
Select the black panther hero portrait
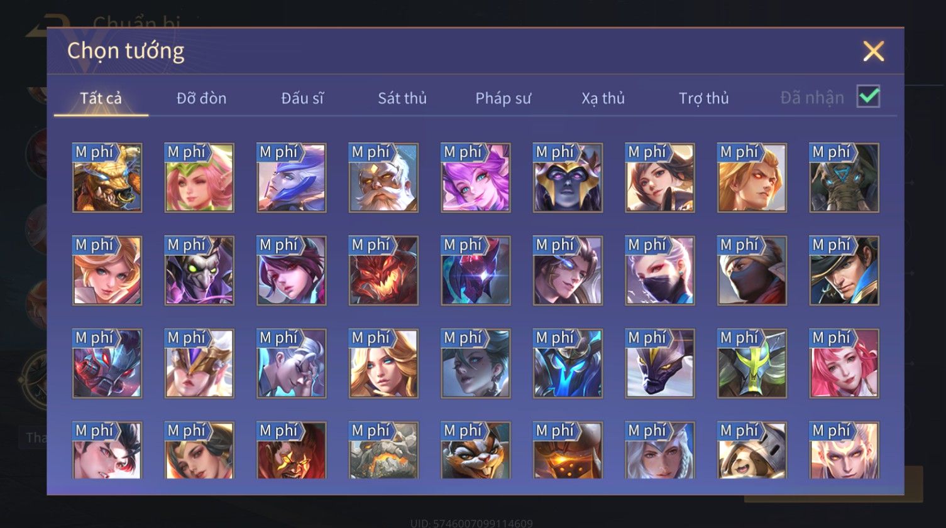click(660, 364)
